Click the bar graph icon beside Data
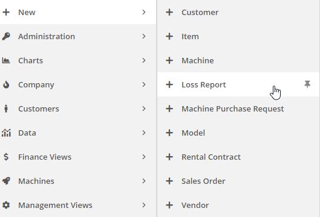 [x=6, y=133]
